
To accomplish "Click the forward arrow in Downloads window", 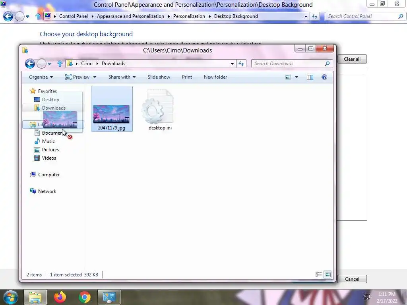I will click(41, 64).
